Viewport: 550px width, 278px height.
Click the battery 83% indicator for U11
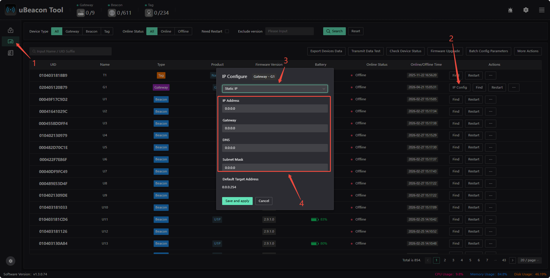coord(319,219)
